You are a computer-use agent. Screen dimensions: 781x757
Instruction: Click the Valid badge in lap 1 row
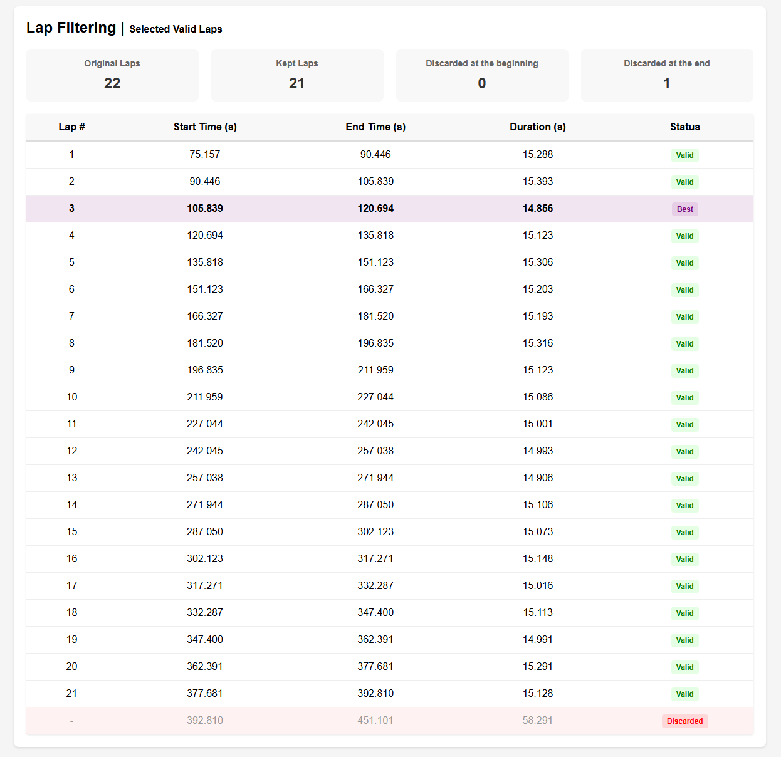coord(685,155)
